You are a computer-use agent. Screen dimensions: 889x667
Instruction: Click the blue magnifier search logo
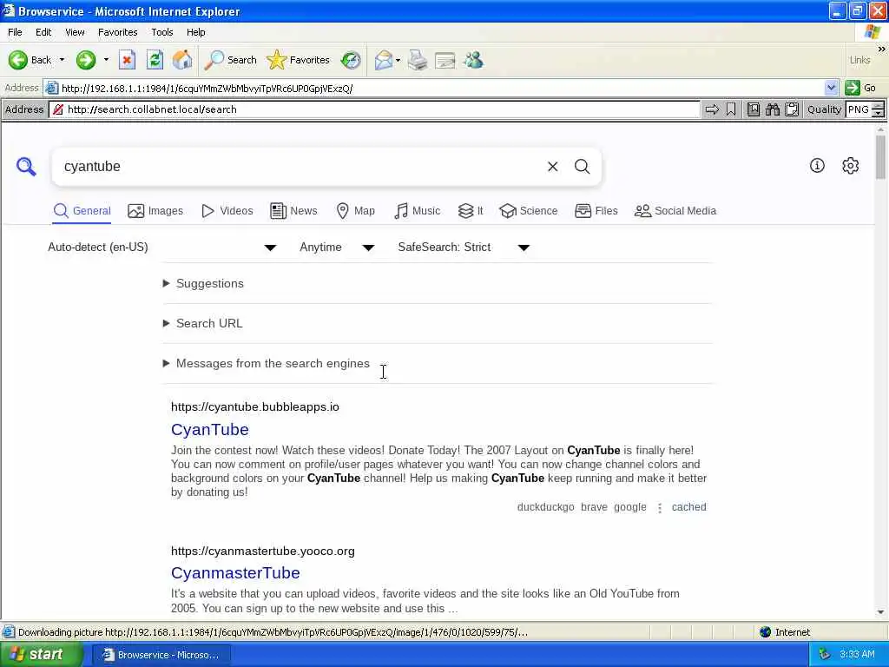click(26, 167)
